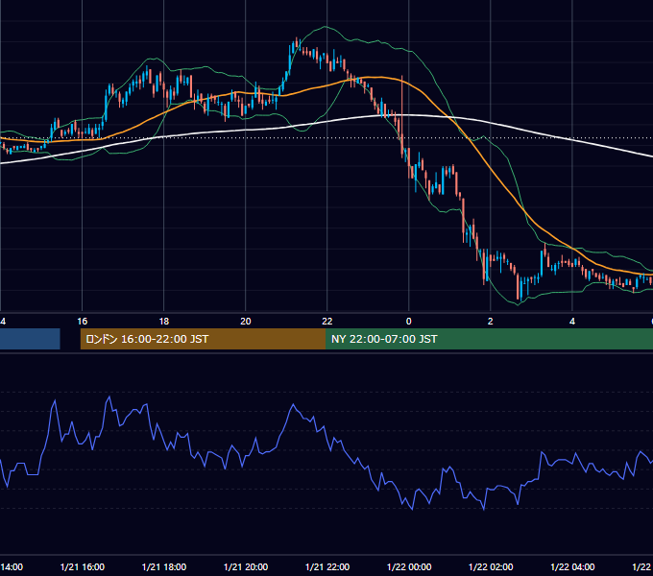
Task: Click the "18" hour label on price chart axis
Action: 163,322
